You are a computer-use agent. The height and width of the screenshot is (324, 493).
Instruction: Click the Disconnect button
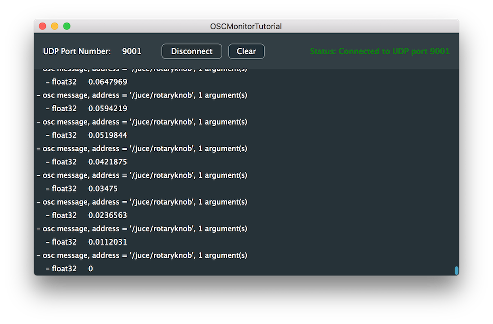tap(192, 51)
